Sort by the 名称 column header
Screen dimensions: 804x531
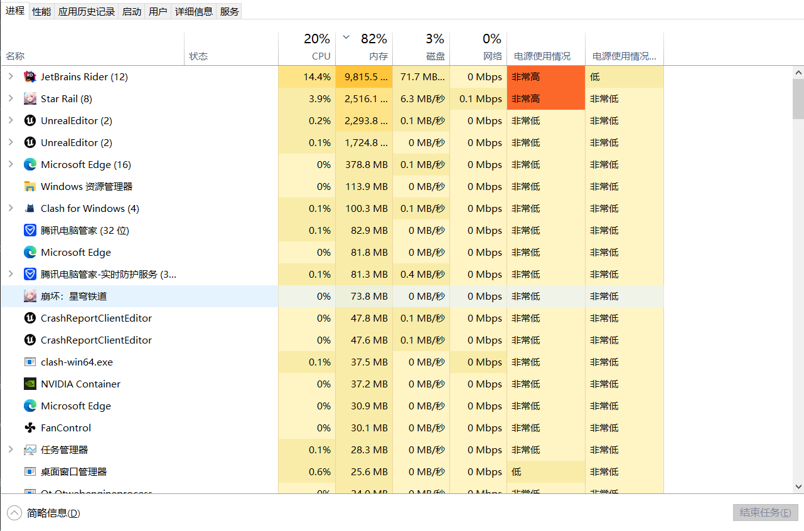92,48
